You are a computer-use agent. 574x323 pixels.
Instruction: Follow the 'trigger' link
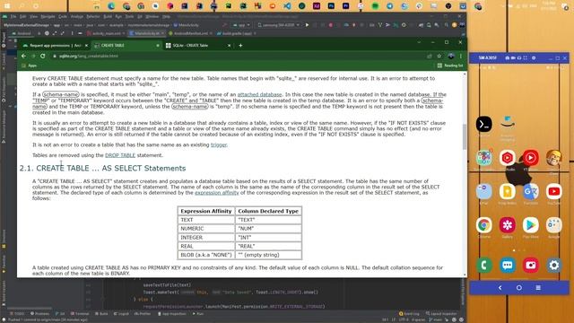[219, 144]
